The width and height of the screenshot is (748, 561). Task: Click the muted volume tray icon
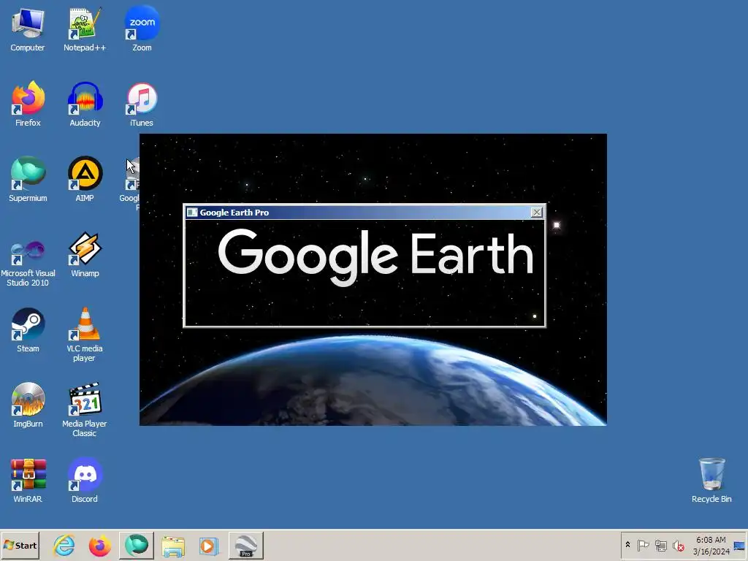[678, 545]
